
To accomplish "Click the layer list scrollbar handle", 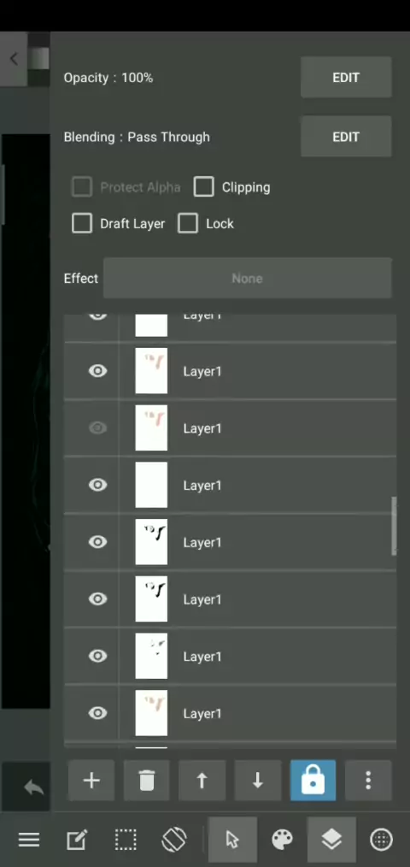I will point(394,526).
